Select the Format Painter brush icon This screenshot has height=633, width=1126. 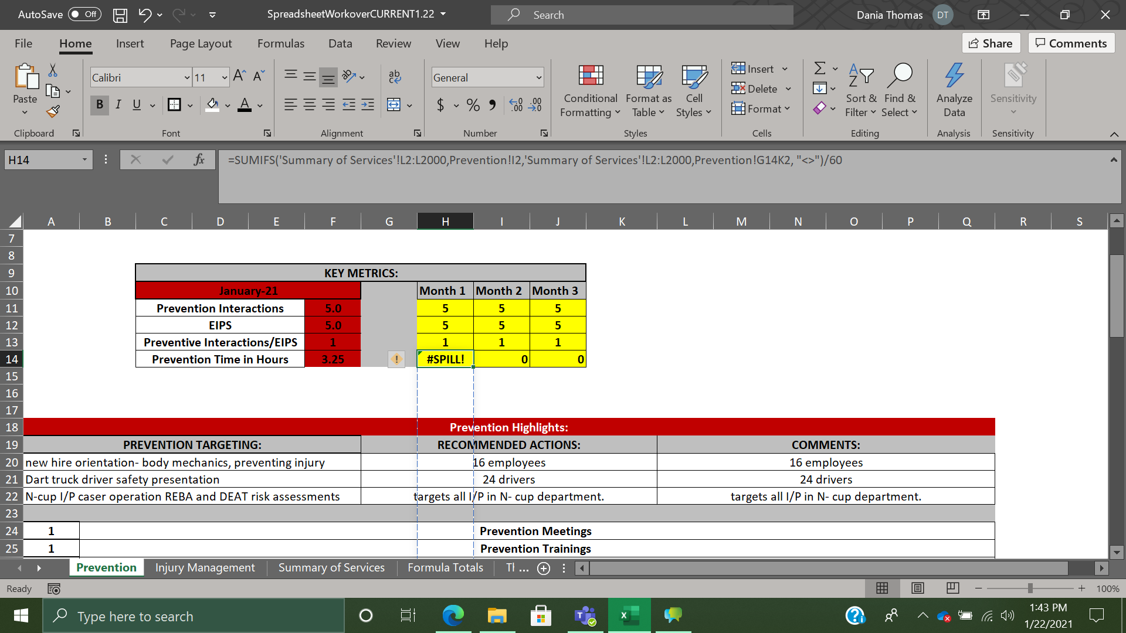click(x=53, y=111)
